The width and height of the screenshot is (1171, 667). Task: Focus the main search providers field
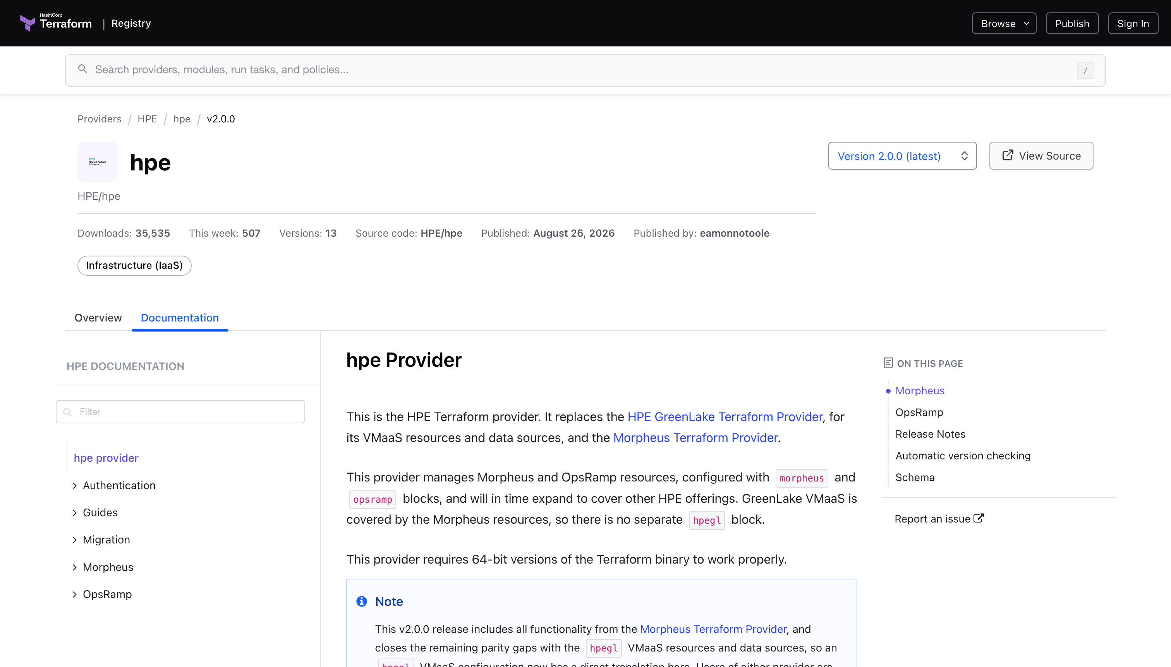(x=585, y=70)
